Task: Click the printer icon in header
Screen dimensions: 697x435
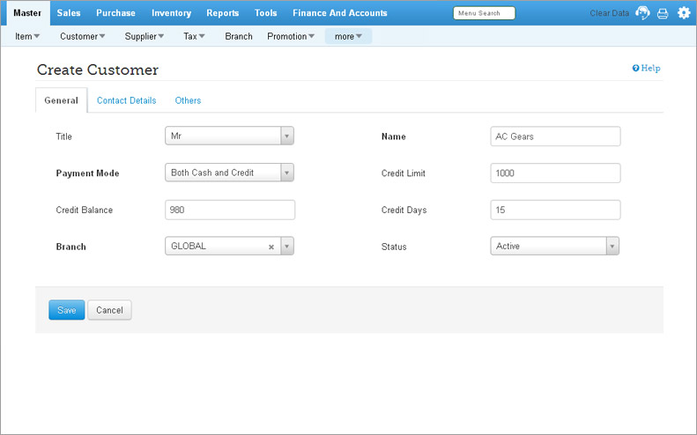Action: tap(663, 13)
